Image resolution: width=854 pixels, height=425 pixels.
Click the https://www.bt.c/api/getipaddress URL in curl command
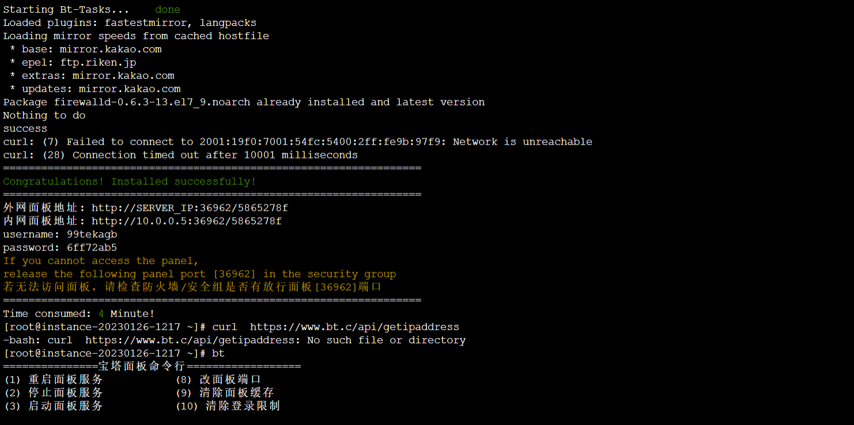tap(354, 327)
